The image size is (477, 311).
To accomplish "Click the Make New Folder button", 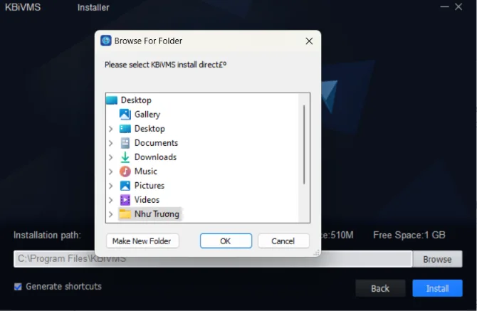I will 142,241.
